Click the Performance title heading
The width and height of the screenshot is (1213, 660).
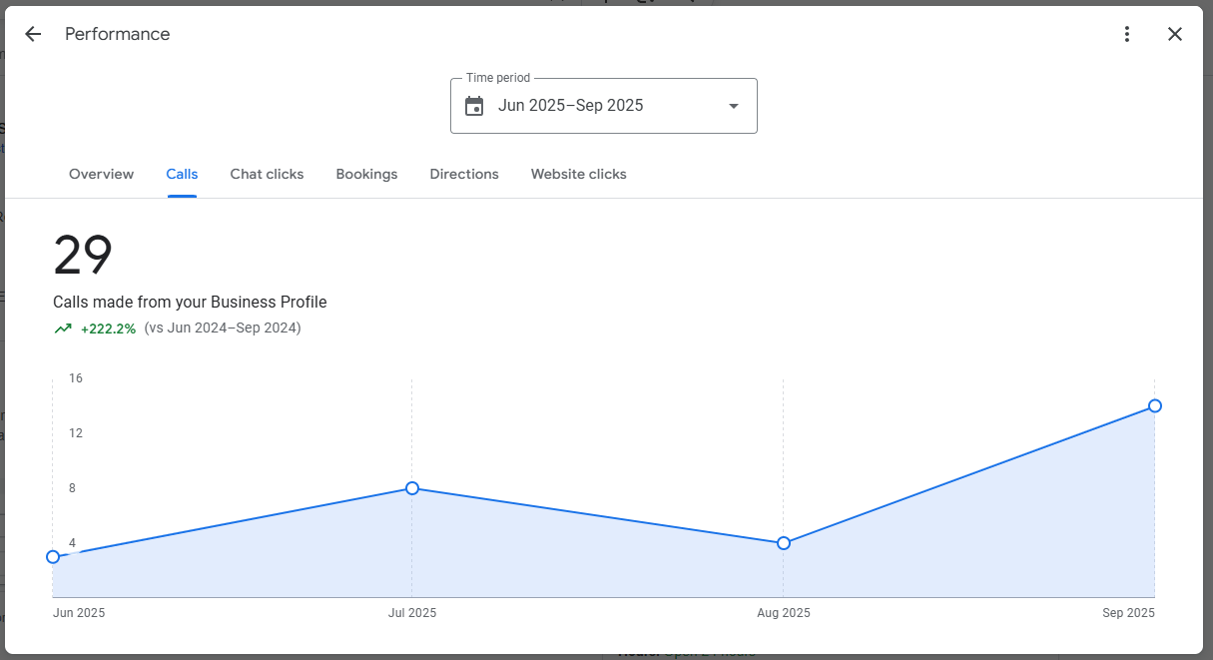click(x=118, y=34)
